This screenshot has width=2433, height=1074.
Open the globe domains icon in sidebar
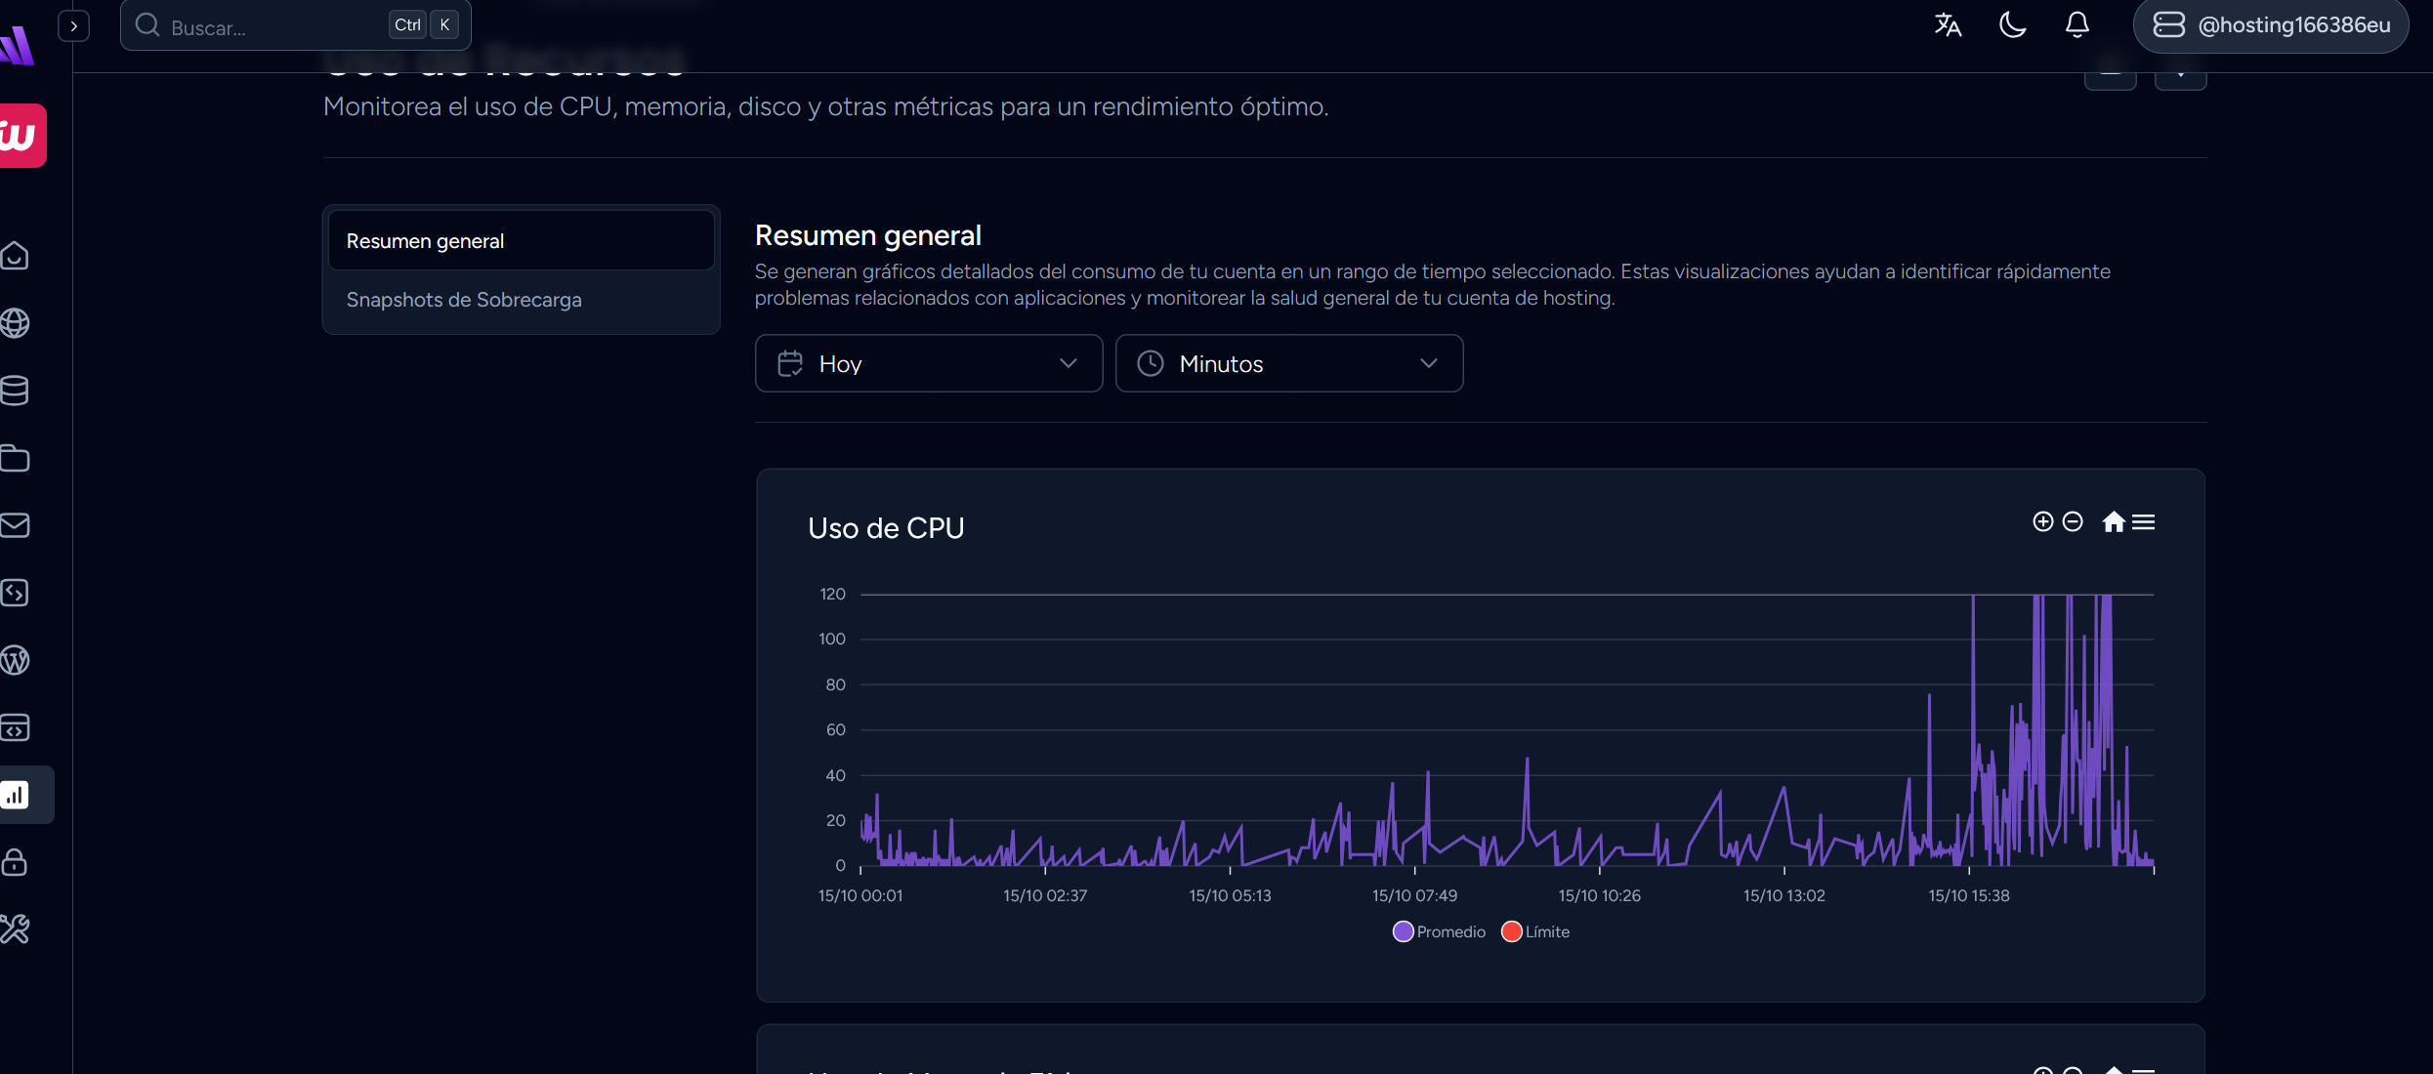[15, 323]
